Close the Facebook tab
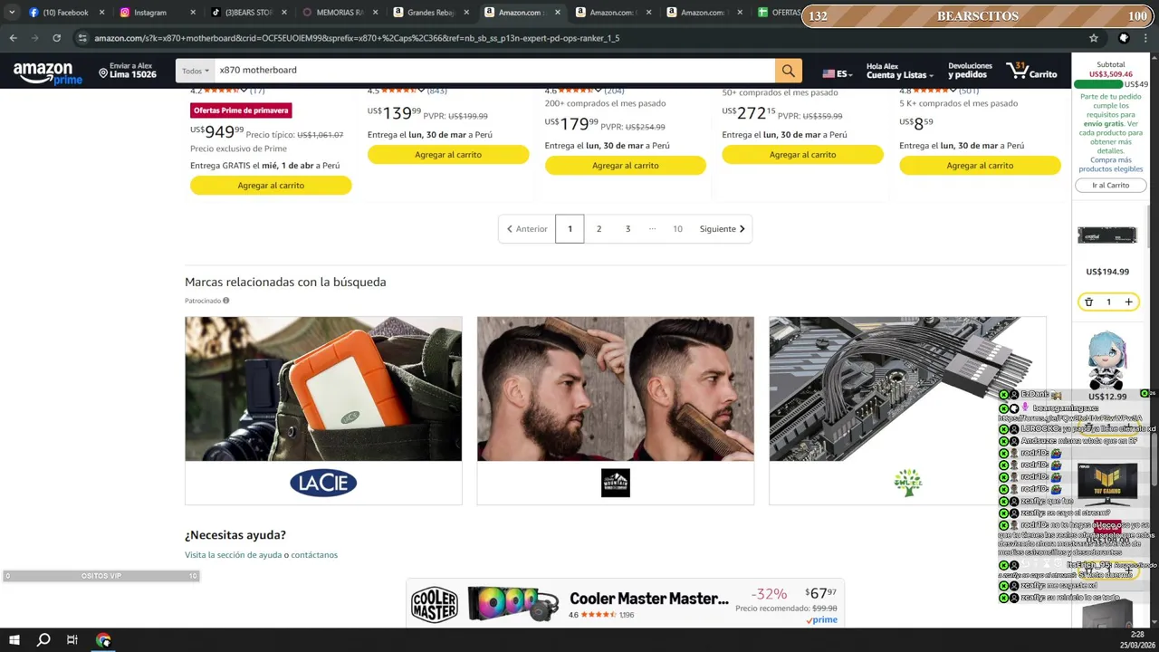1159x652 pixels. [x=101, y=13]
